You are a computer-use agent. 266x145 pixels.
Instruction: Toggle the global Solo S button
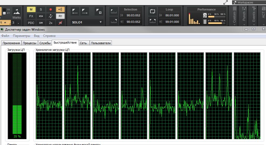click(x=41, y=9)
